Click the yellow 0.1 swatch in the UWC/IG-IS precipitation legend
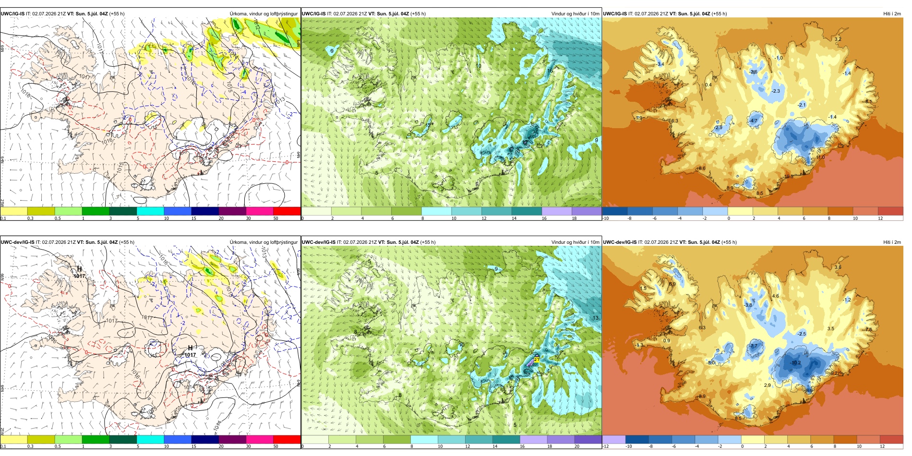The width and height of the screenshot is (912, 456). tap(14, 211)
